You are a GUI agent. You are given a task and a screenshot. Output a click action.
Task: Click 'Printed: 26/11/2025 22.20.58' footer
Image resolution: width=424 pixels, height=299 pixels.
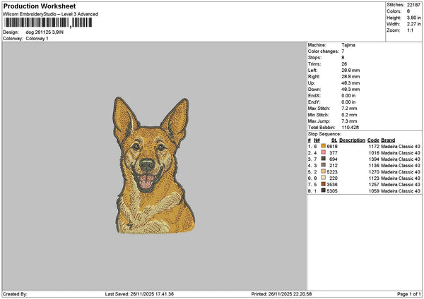tap(281, 294)
